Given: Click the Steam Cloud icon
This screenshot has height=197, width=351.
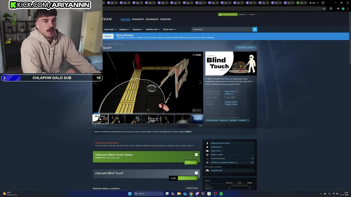Looking at the screenshot, I should click(207, 151).
